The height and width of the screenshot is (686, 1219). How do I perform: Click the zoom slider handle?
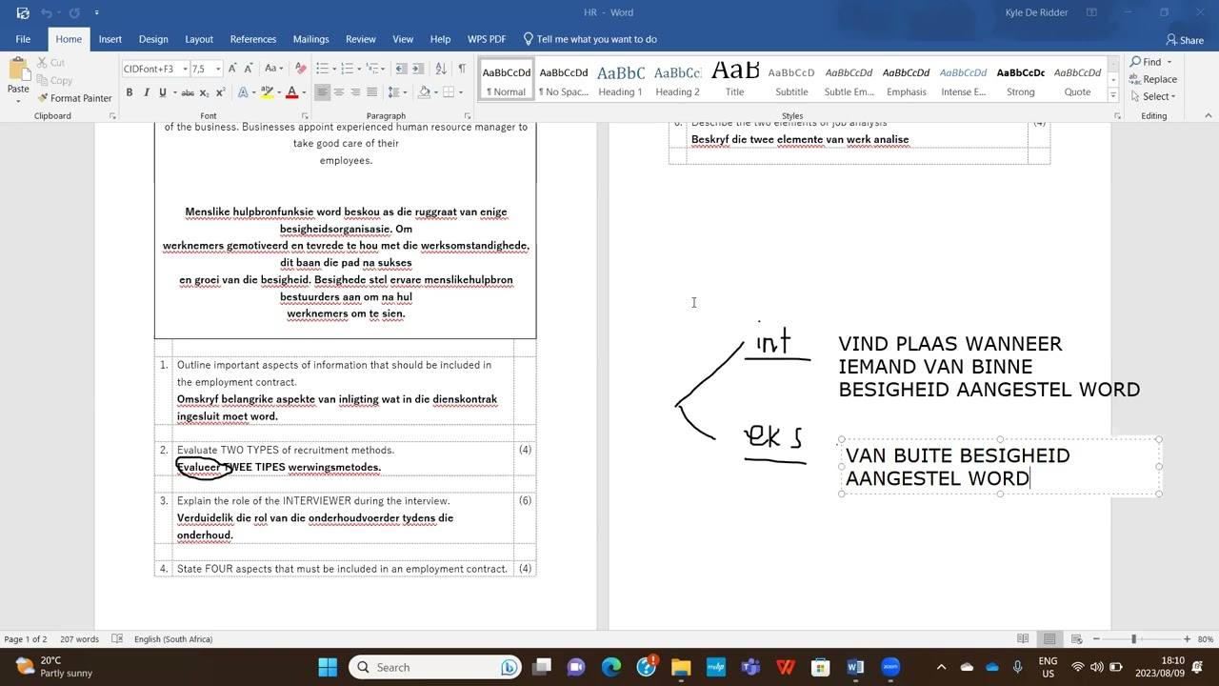[x=1133, y=639]
